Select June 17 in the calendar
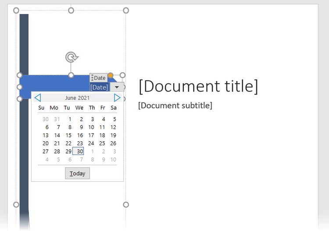This screenshot has height=231, width=329. 91,135
